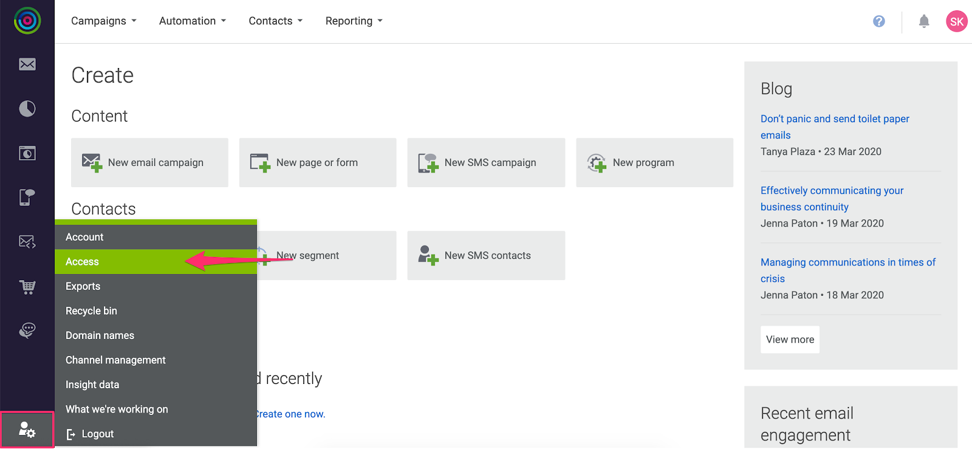Expand the Automation dropdown menu

pos(193,21)
